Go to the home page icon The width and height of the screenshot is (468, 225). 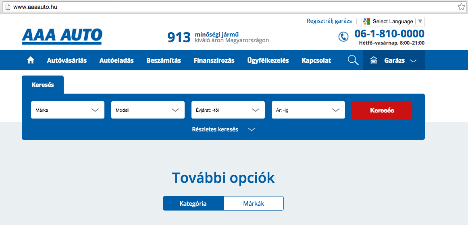pyautogui.click(x=31, y=60)
